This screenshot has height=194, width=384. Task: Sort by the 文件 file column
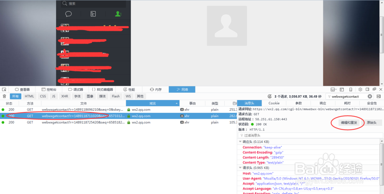[x=83, y=103]
